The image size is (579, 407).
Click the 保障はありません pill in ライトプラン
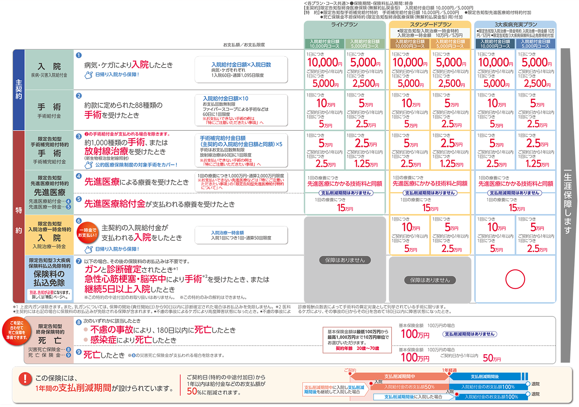pos(345,260)
